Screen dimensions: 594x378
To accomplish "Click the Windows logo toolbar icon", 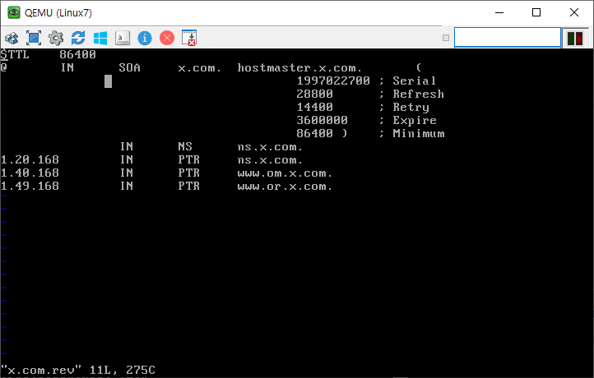I will click(x=100, y=38).
